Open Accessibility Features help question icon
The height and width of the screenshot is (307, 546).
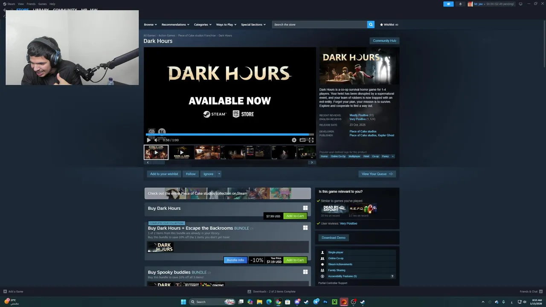(x=392, y=276)
